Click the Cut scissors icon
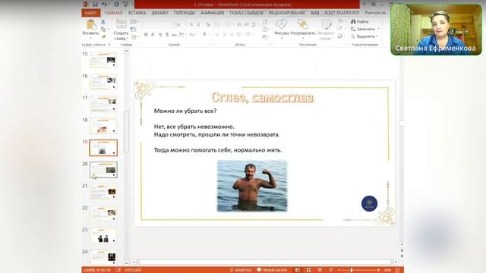 point(103,22)
